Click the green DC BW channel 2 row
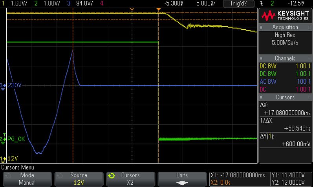The width and height of the screenshot is (313, 187). [285, 74]
